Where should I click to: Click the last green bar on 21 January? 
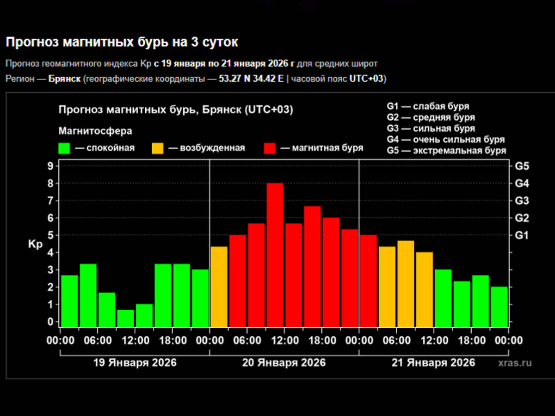[499, 306]
